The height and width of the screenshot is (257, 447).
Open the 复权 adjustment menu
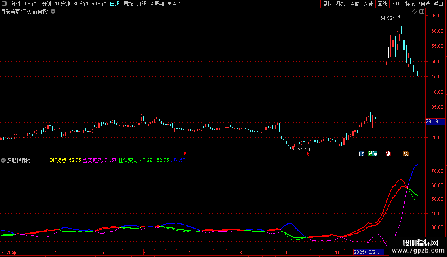click(x=327, y=4)
